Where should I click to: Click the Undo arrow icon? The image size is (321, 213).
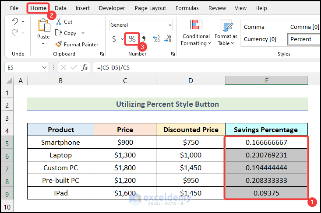pos(15,22)
